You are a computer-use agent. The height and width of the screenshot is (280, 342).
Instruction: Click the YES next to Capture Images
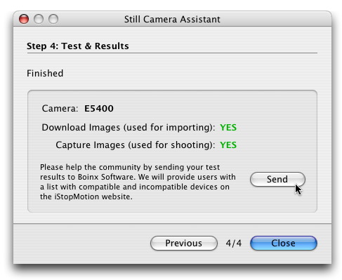tap(228, 145)
